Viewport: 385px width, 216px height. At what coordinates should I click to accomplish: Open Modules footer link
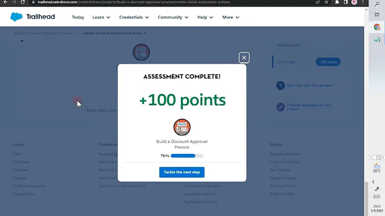(x=20, y=170)
